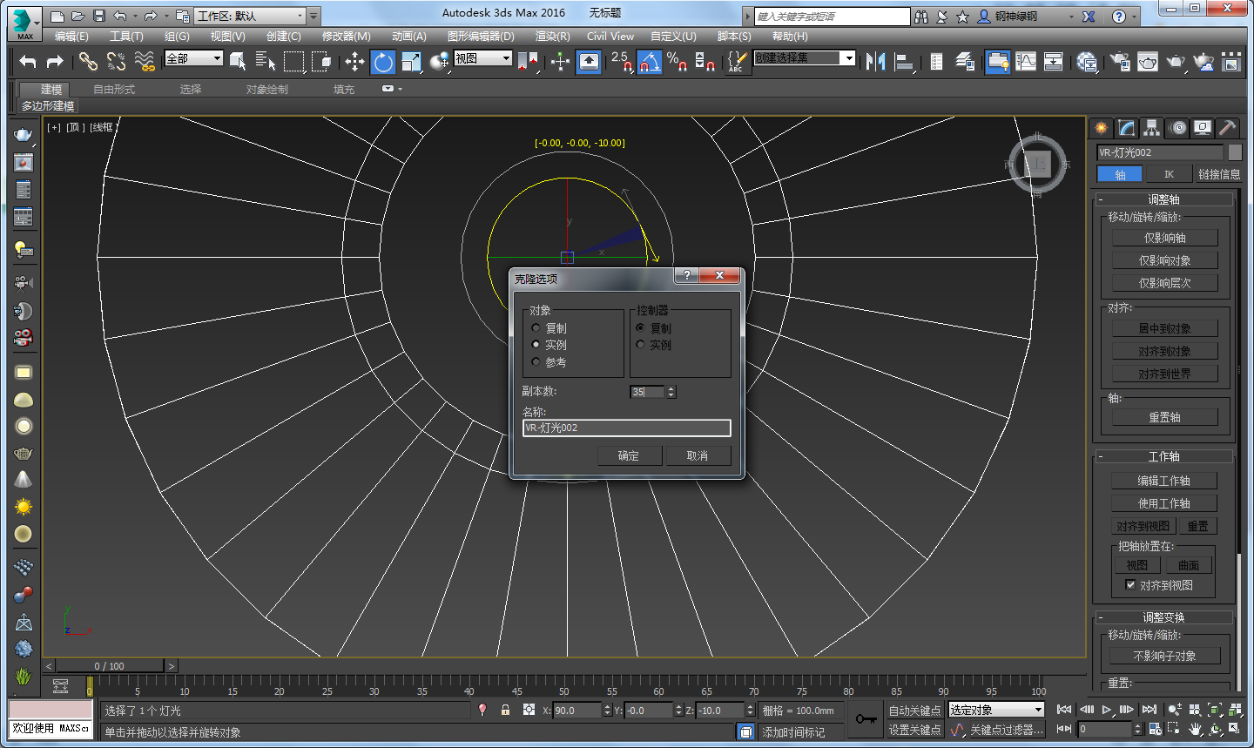Click the 副本数 spinner arrows
Screen dimensions: 1254x748
pyautogui.click(x=671, y=392)
